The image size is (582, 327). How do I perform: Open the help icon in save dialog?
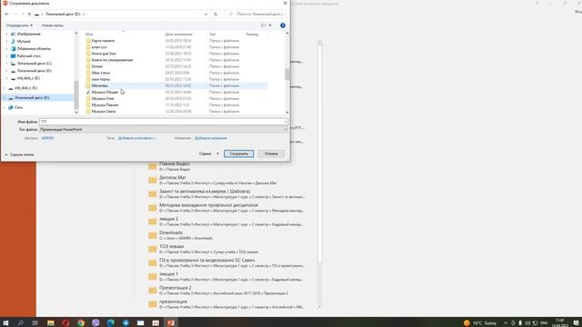(x=283, y=25)
